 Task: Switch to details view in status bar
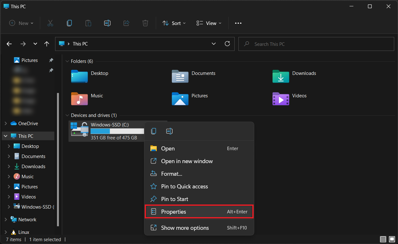coord(383,239)
